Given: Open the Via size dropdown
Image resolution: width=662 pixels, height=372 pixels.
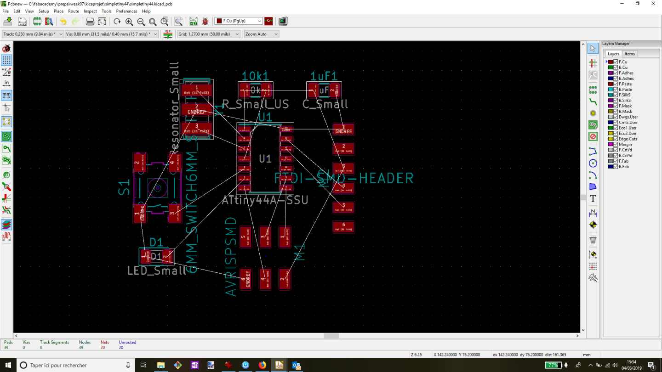Looking at the screenshot, I should (x=112, y=34).
